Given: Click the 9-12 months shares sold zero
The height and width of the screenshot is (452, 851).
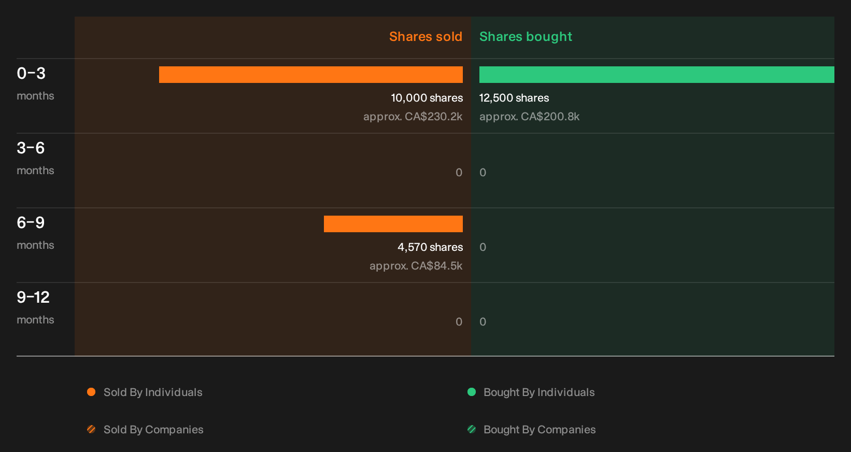Looking at the screenshot, I should click(x=459, y=322).
